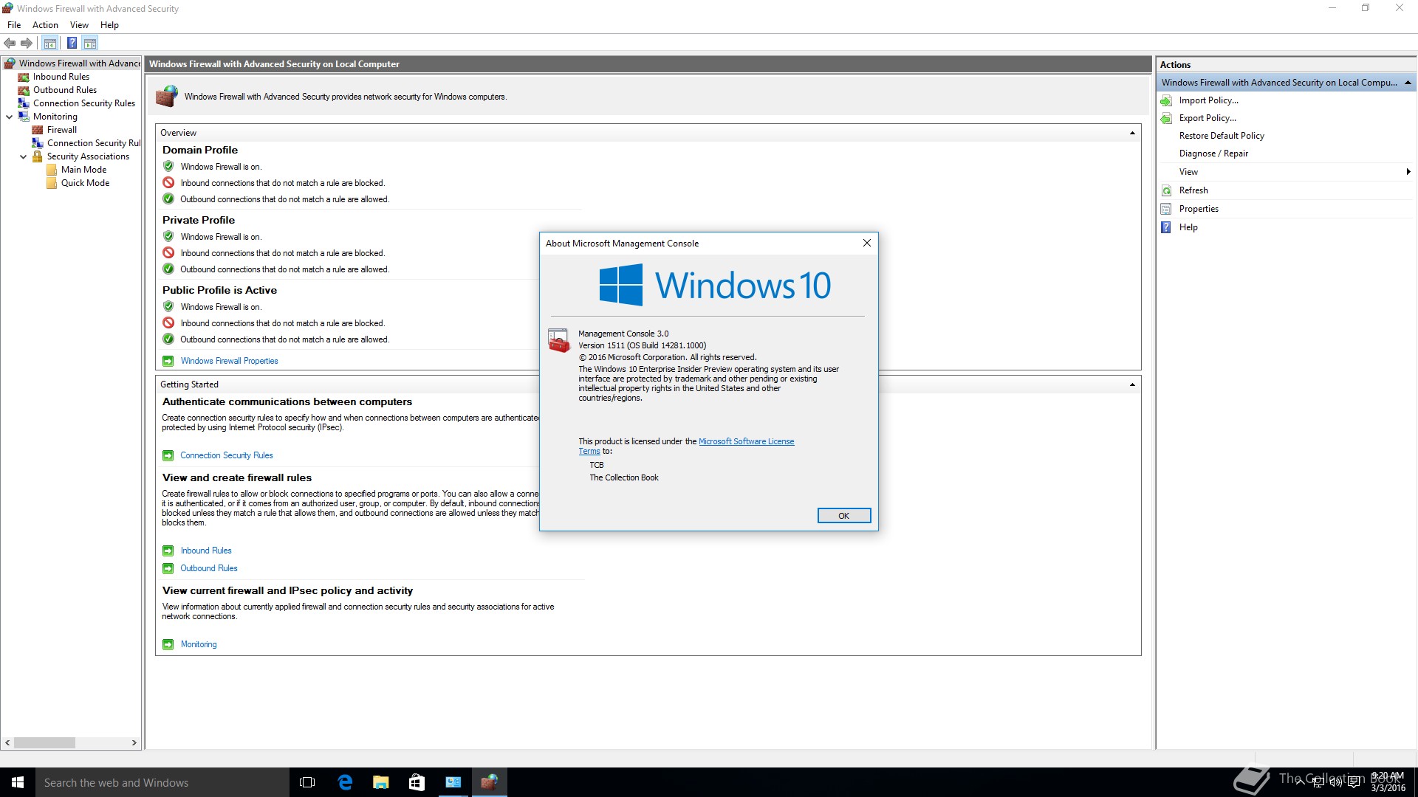Click the Import Policy action icon
Viewport: 1418px width, 797px height.
click(1166, 100)
